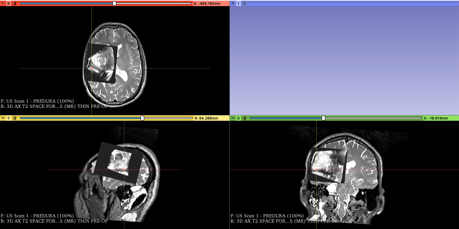Pin open the yellow sagittal view controller

[x=2, y=118]
